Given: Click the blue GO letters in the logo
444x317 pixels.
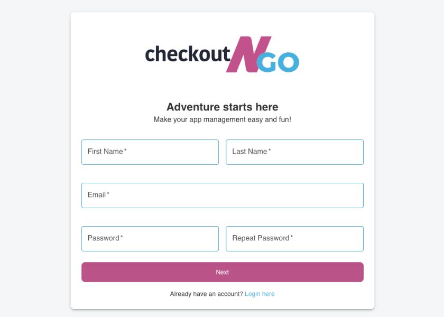Looking at the screenshot, I should click(281, 63).
